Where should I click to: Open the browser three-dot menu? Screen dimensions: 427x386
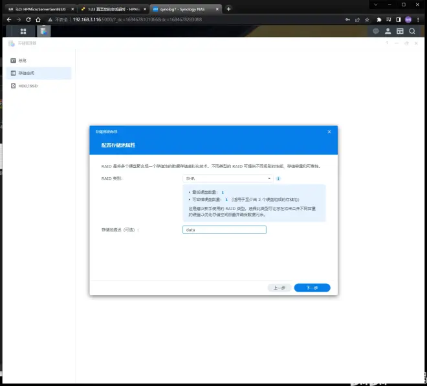point(418,19)
